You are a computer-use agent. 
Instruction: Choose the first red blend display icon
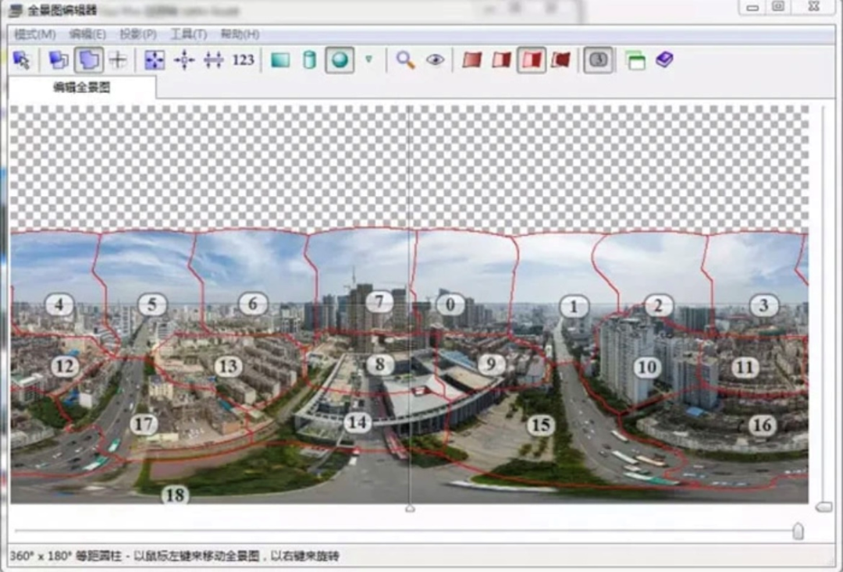pos(471,59)
